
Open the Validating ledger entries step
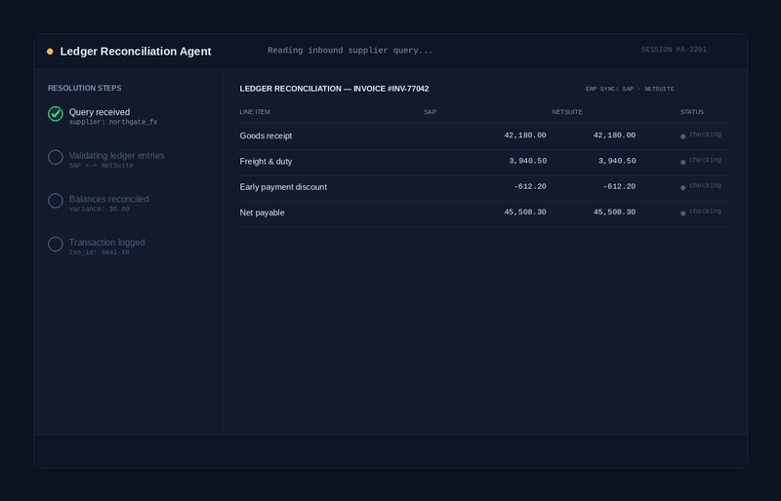[x=116, y=156]
